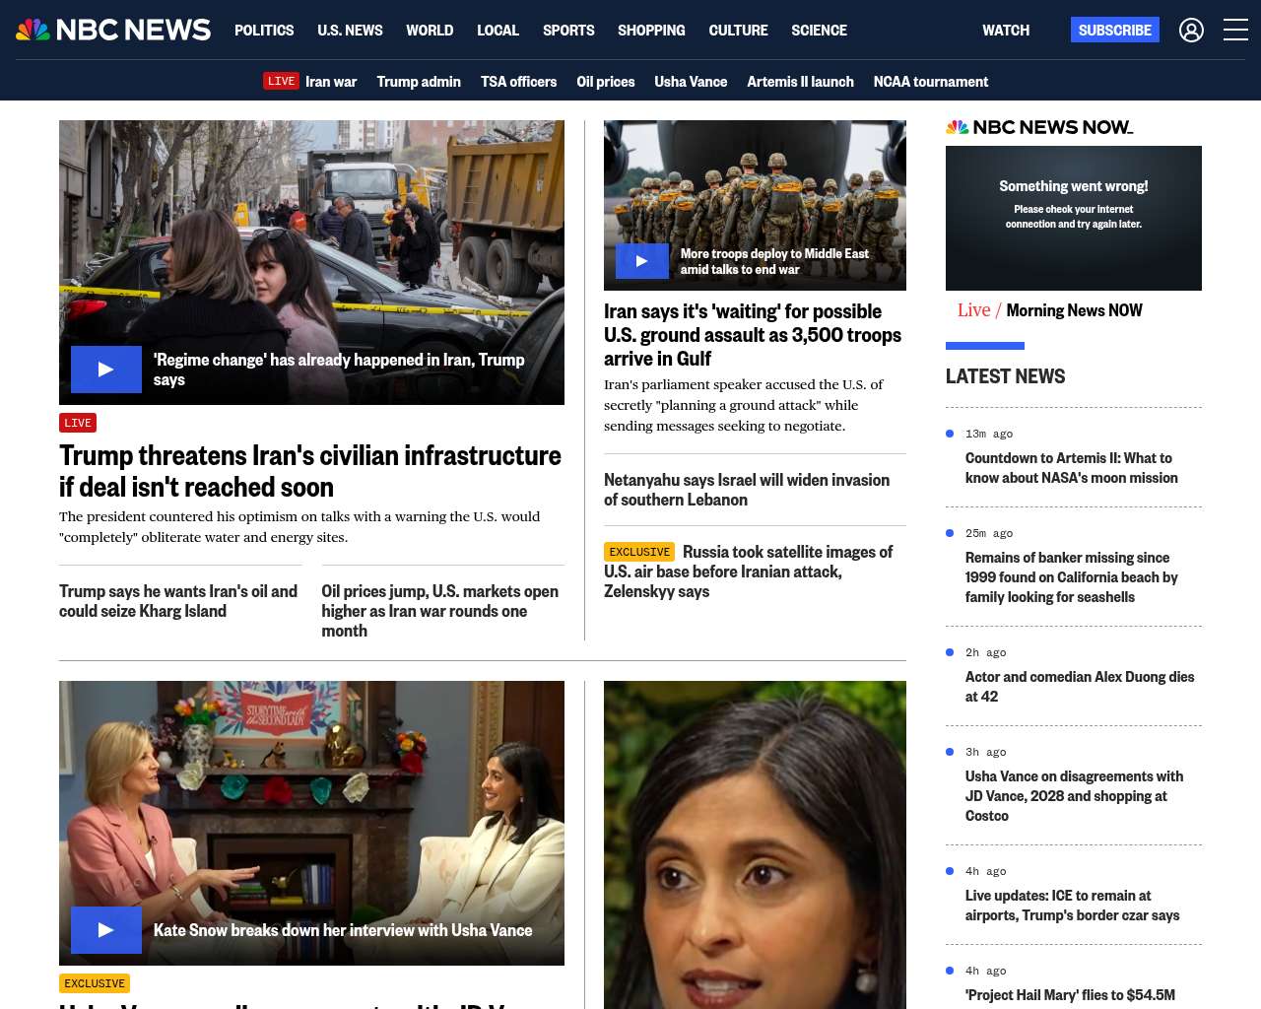The height and width of the screenshot is (1009, 1261).
Task: Open the Alex Duong dies at 42 article
Action: pyautogui.click(x=1079, y=687)
